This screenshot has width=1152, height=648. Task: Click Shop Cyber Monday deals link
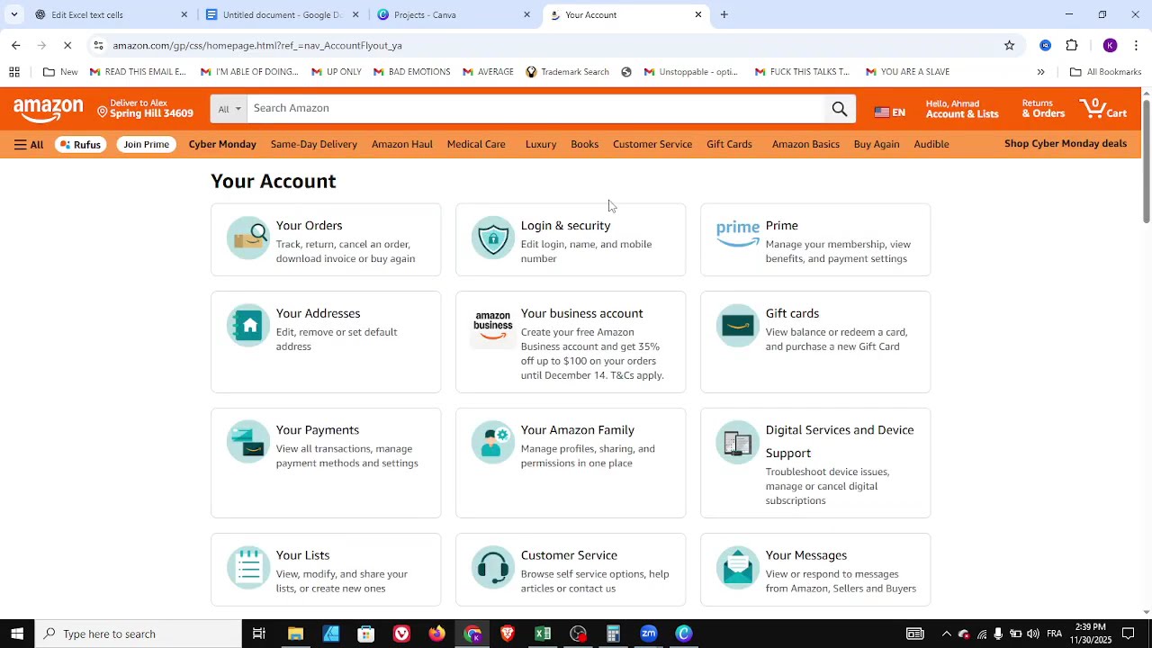point(1065,144)
